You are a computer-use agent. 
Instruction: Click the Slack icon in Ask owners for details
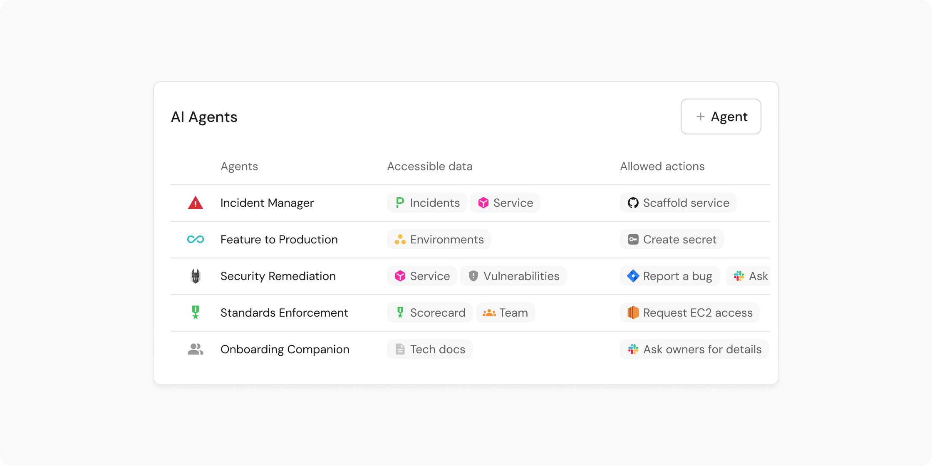[x=633, y=349]
